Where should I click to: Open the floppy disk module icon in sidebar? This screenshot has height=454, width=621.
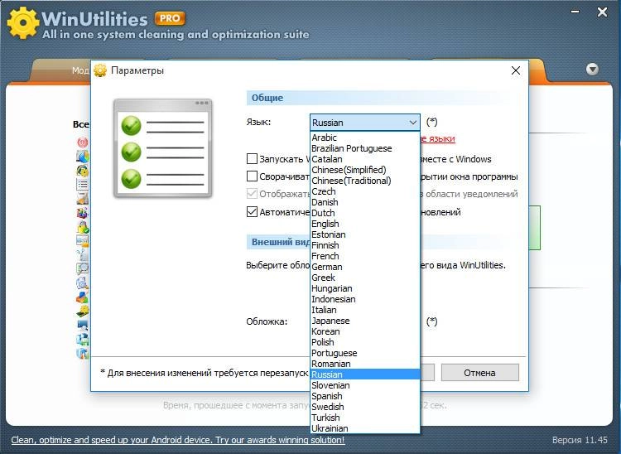pos(82,340)
